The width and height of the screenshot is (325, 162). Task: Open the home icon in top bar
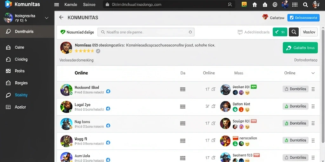click(255, 4)
